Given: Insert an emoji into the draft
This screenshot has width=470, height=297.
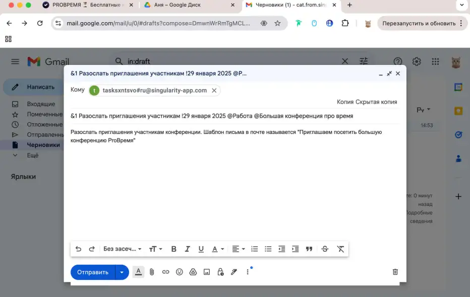Looking at the screenshot, I should (x=179, y=272).
